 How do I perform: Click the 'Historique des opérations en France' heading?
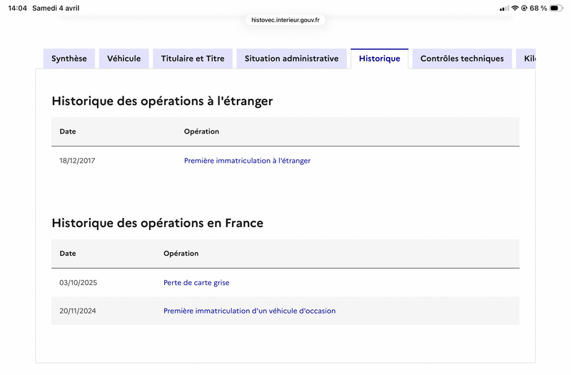[x=157, y=223]
